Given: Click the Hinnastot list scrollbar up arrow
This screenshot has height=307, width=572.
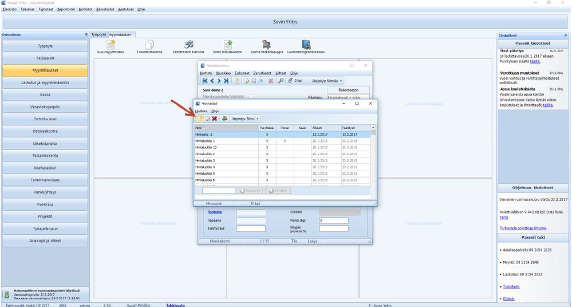Looking at the screenshot, I should click(373, 128).
